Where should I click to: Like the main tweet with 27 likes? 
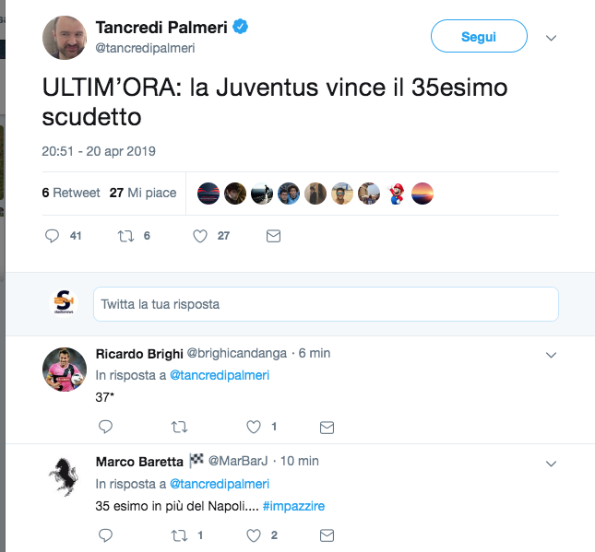pyautogui.click(x=199, y=236)
